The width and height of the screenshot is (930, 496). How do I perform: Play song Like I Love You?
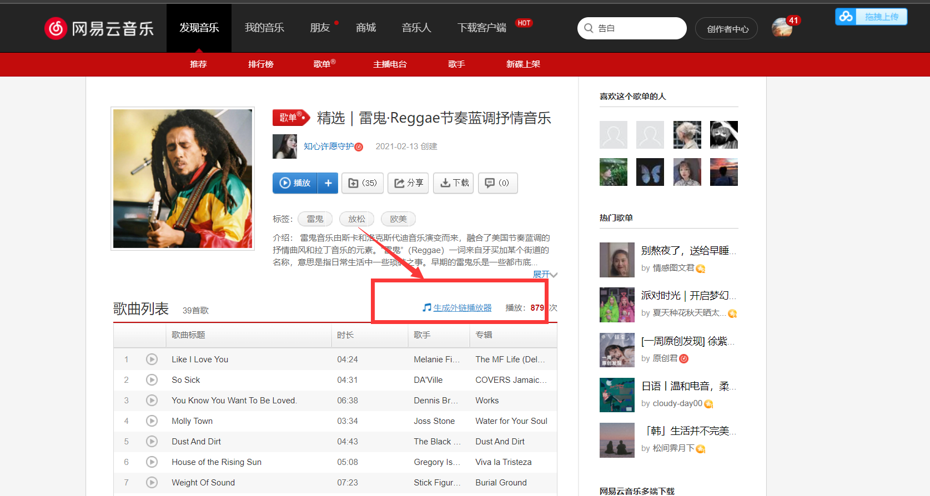pyautogui.click(x=152, y=359)
